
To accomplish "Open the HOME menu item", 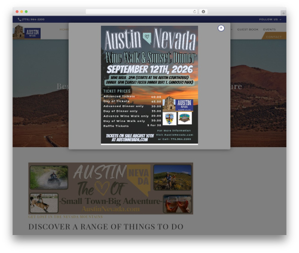I will click(64, 29).
